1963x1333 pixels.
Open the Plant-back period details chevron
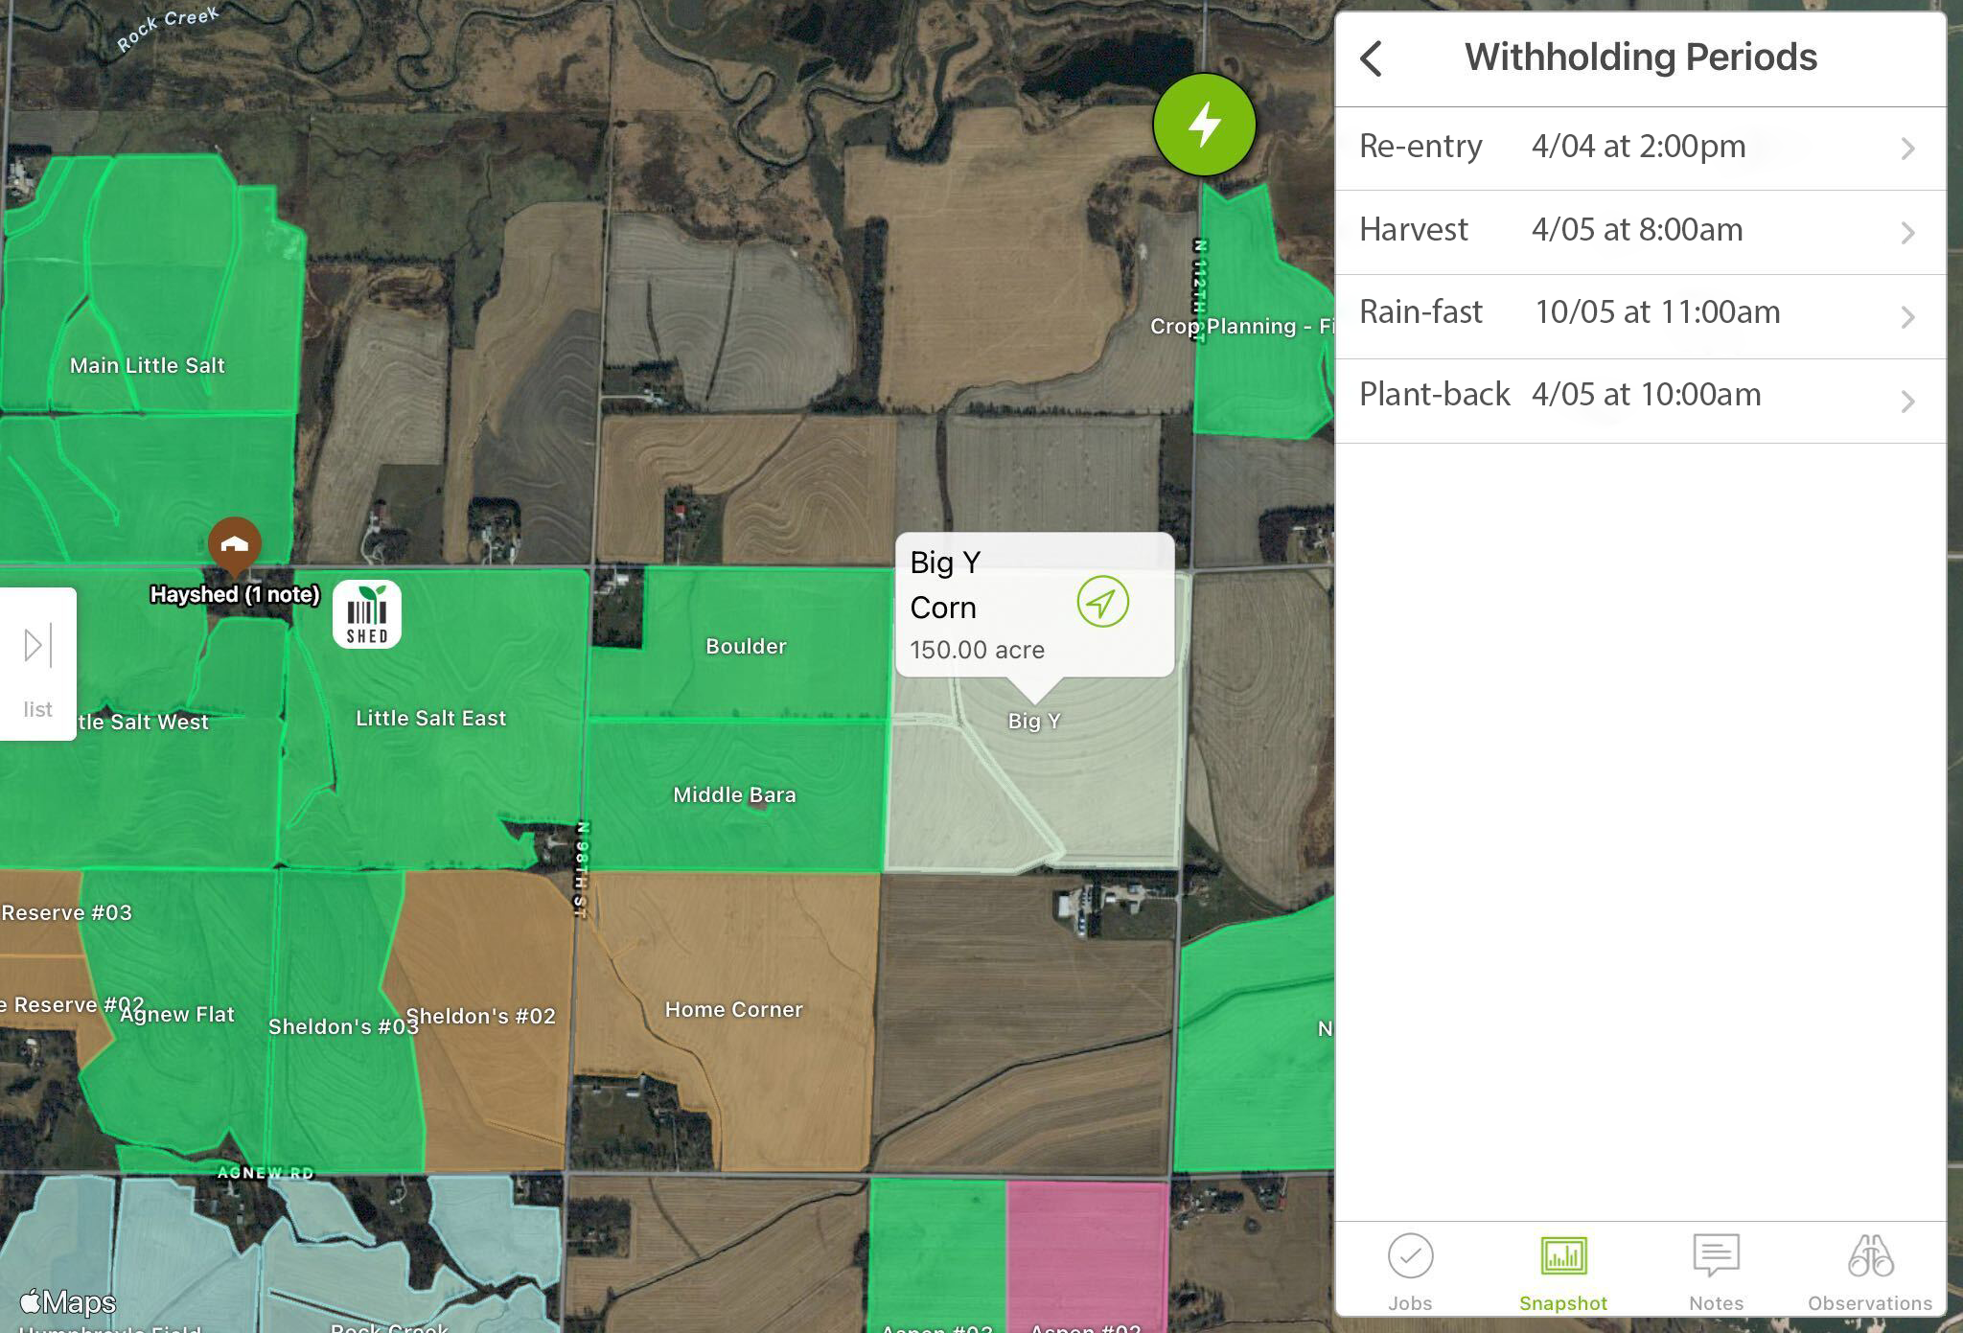pos(1907,401)
